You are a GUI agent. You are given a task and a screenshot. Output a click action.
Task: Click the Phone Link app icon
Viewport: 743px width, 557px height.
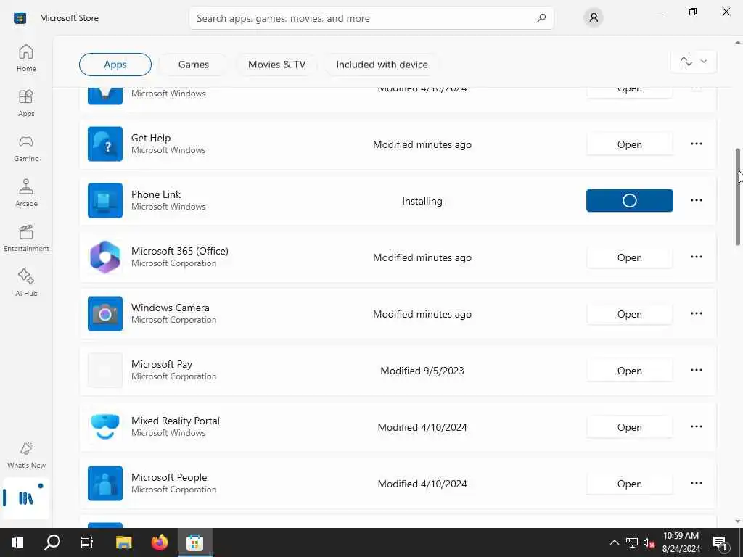pos(105,200)
